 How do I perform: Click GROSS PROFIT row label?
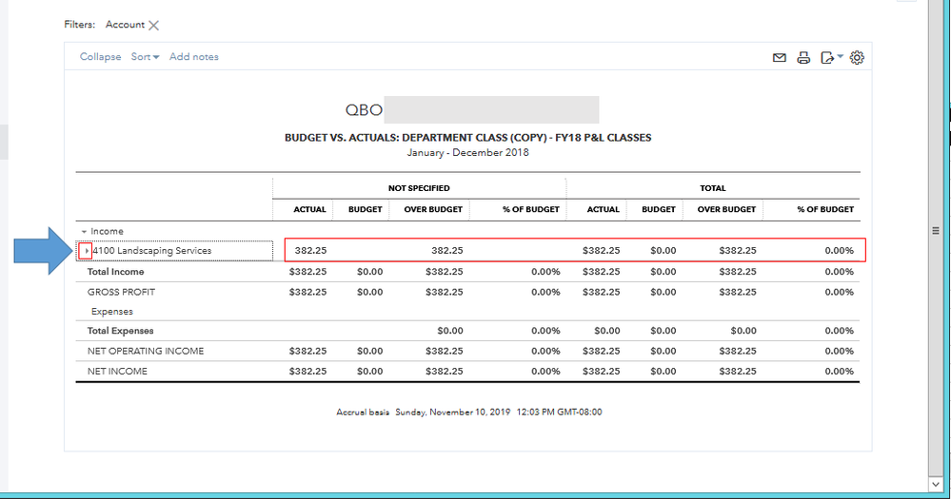121,292
